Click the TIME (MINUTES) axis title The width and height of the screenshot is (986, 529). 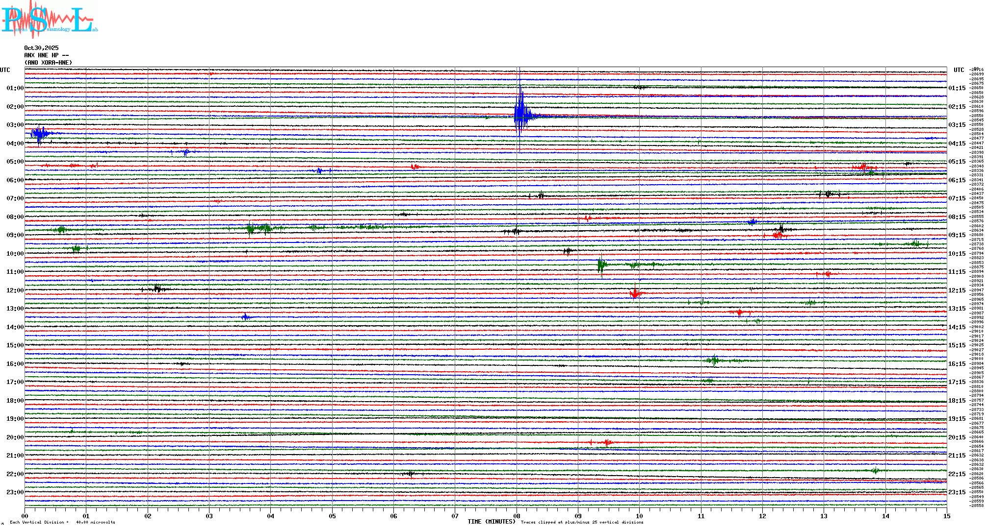click(x=492, y=522)
